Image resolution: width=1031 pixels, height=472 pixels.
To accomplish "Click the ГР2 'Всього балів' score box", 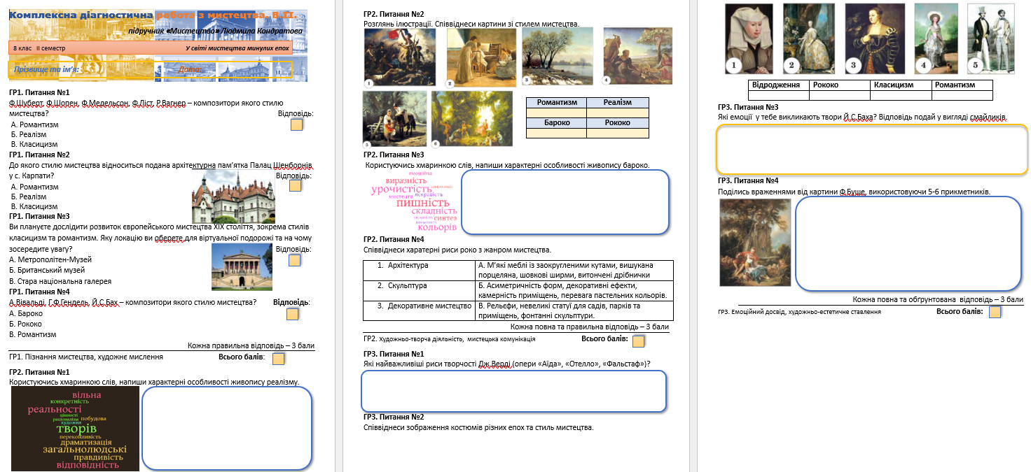I will click(x=638, y=341).
